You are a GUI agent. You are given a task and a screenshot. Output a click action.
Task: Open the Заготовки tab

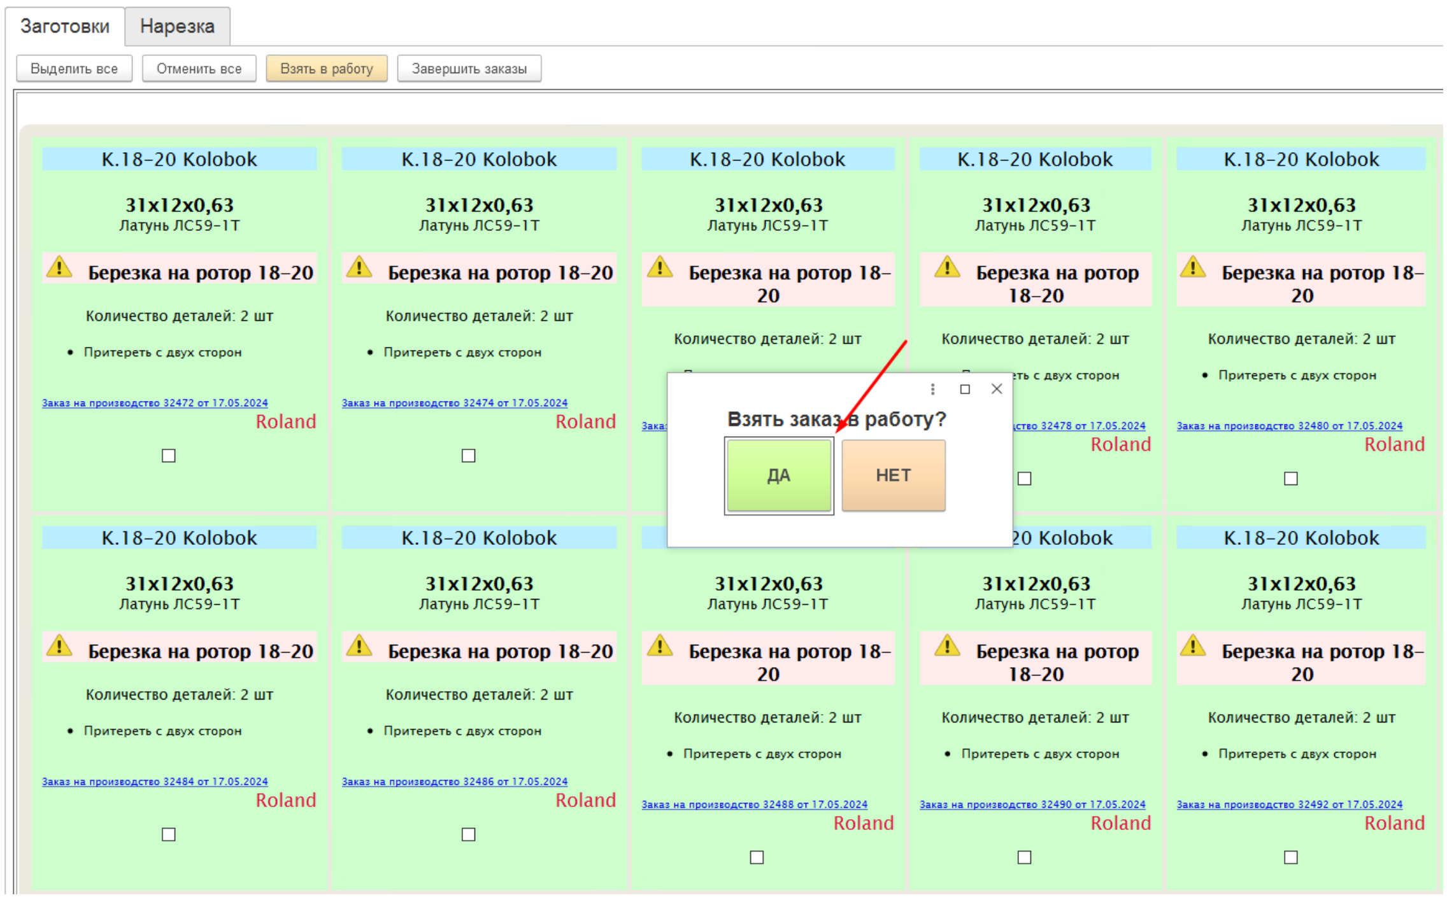pos(65,26)
